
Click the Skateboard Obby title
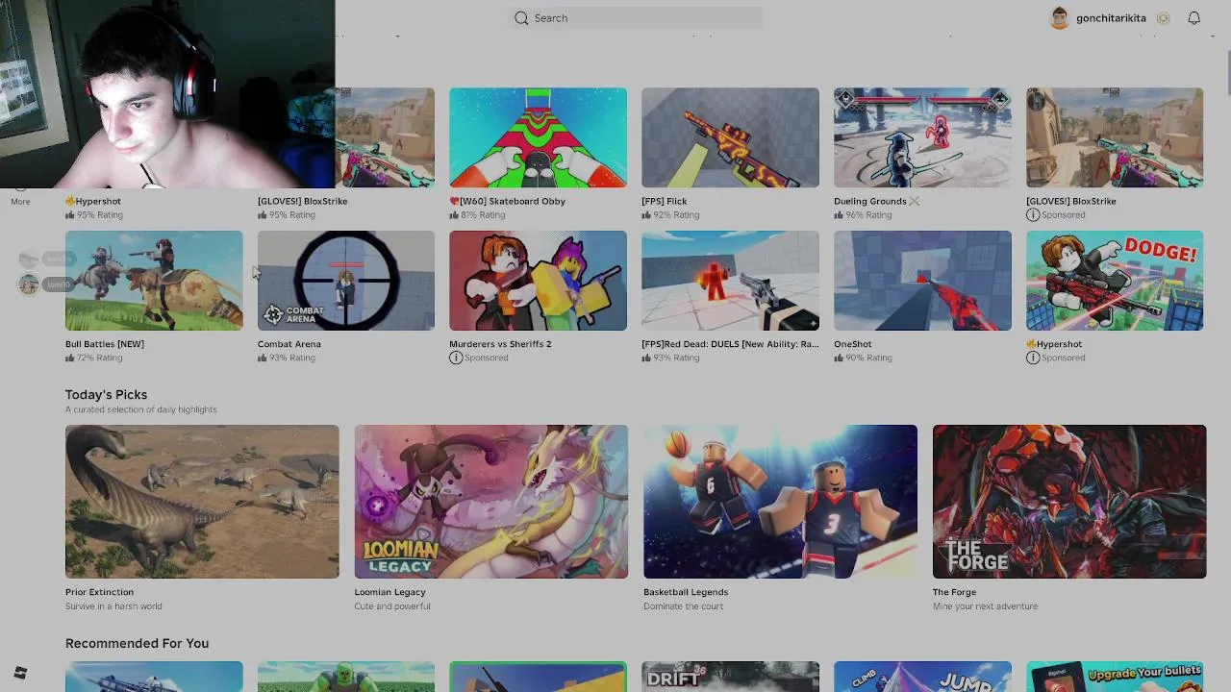(508, 201)
